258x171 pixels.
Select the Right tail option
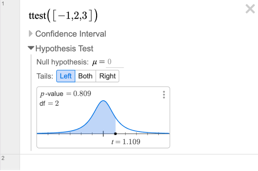tap(107, 76)
